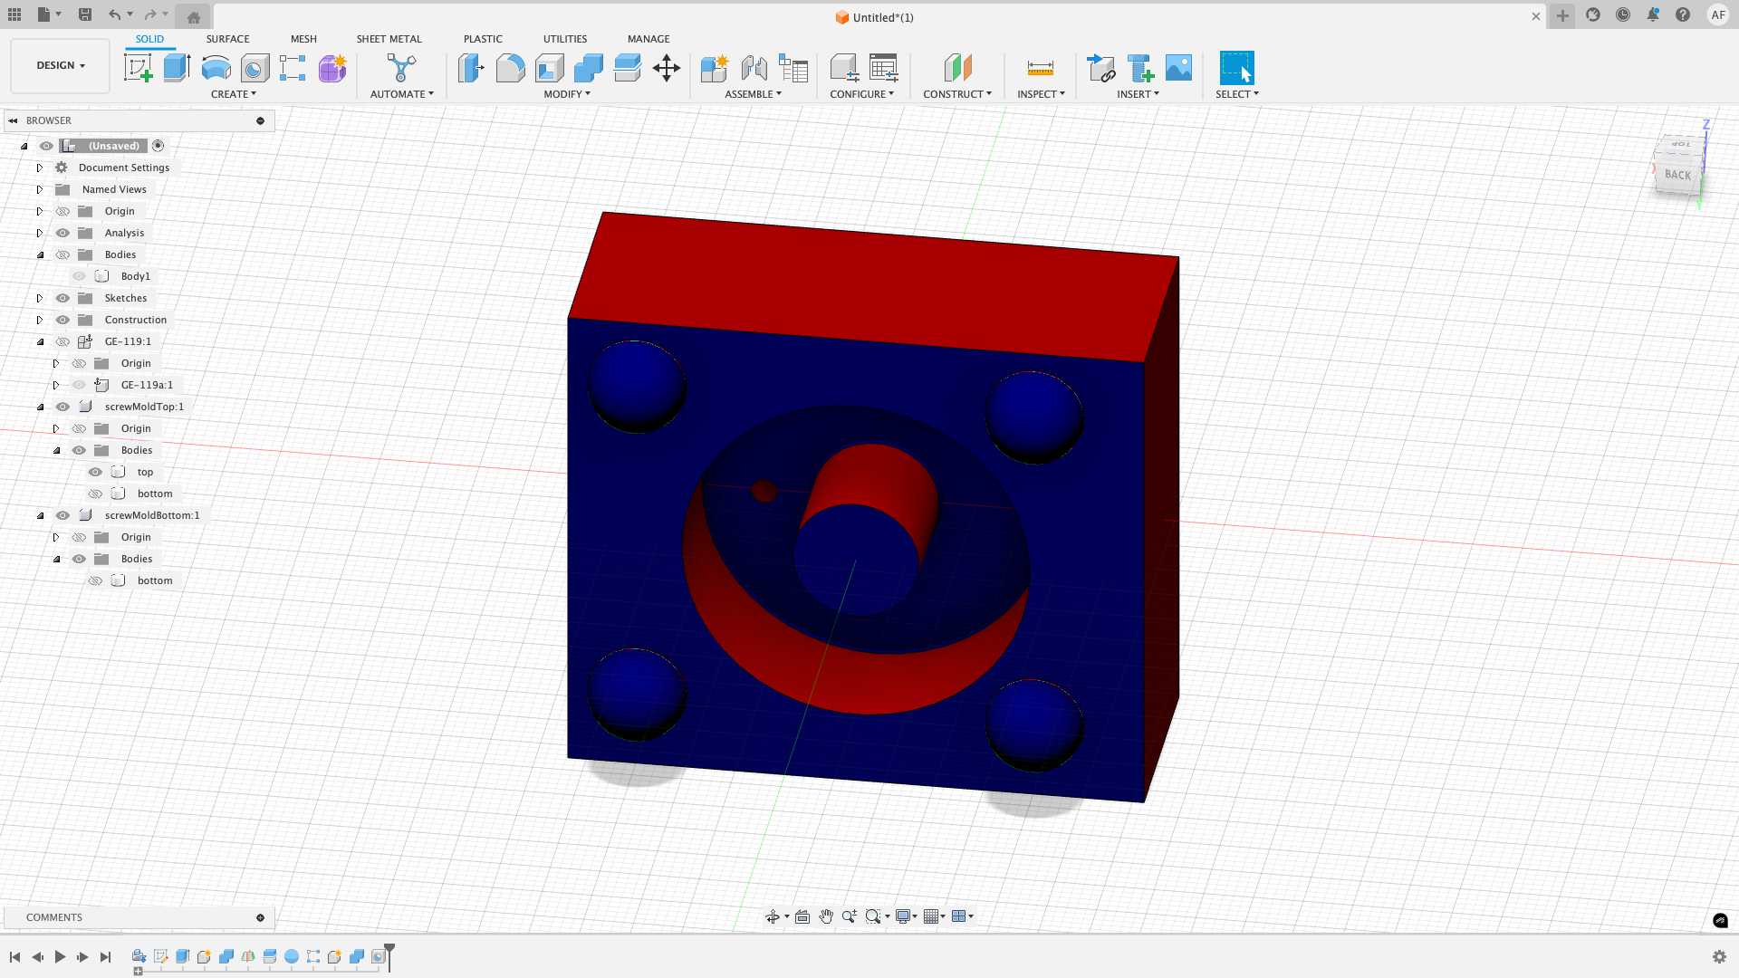
Task: Select the Fillet tool
Action: tap(510, 68)
